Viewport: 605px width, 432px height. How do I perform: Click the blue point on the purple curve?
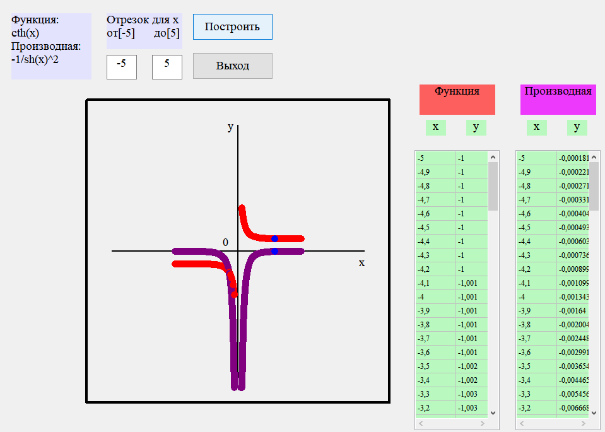tap(274, 251)
